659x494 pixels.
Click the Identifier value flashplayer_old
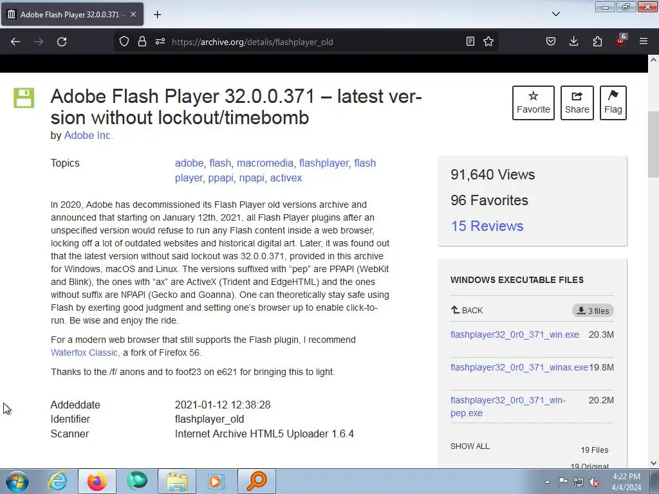click(209, 419)
